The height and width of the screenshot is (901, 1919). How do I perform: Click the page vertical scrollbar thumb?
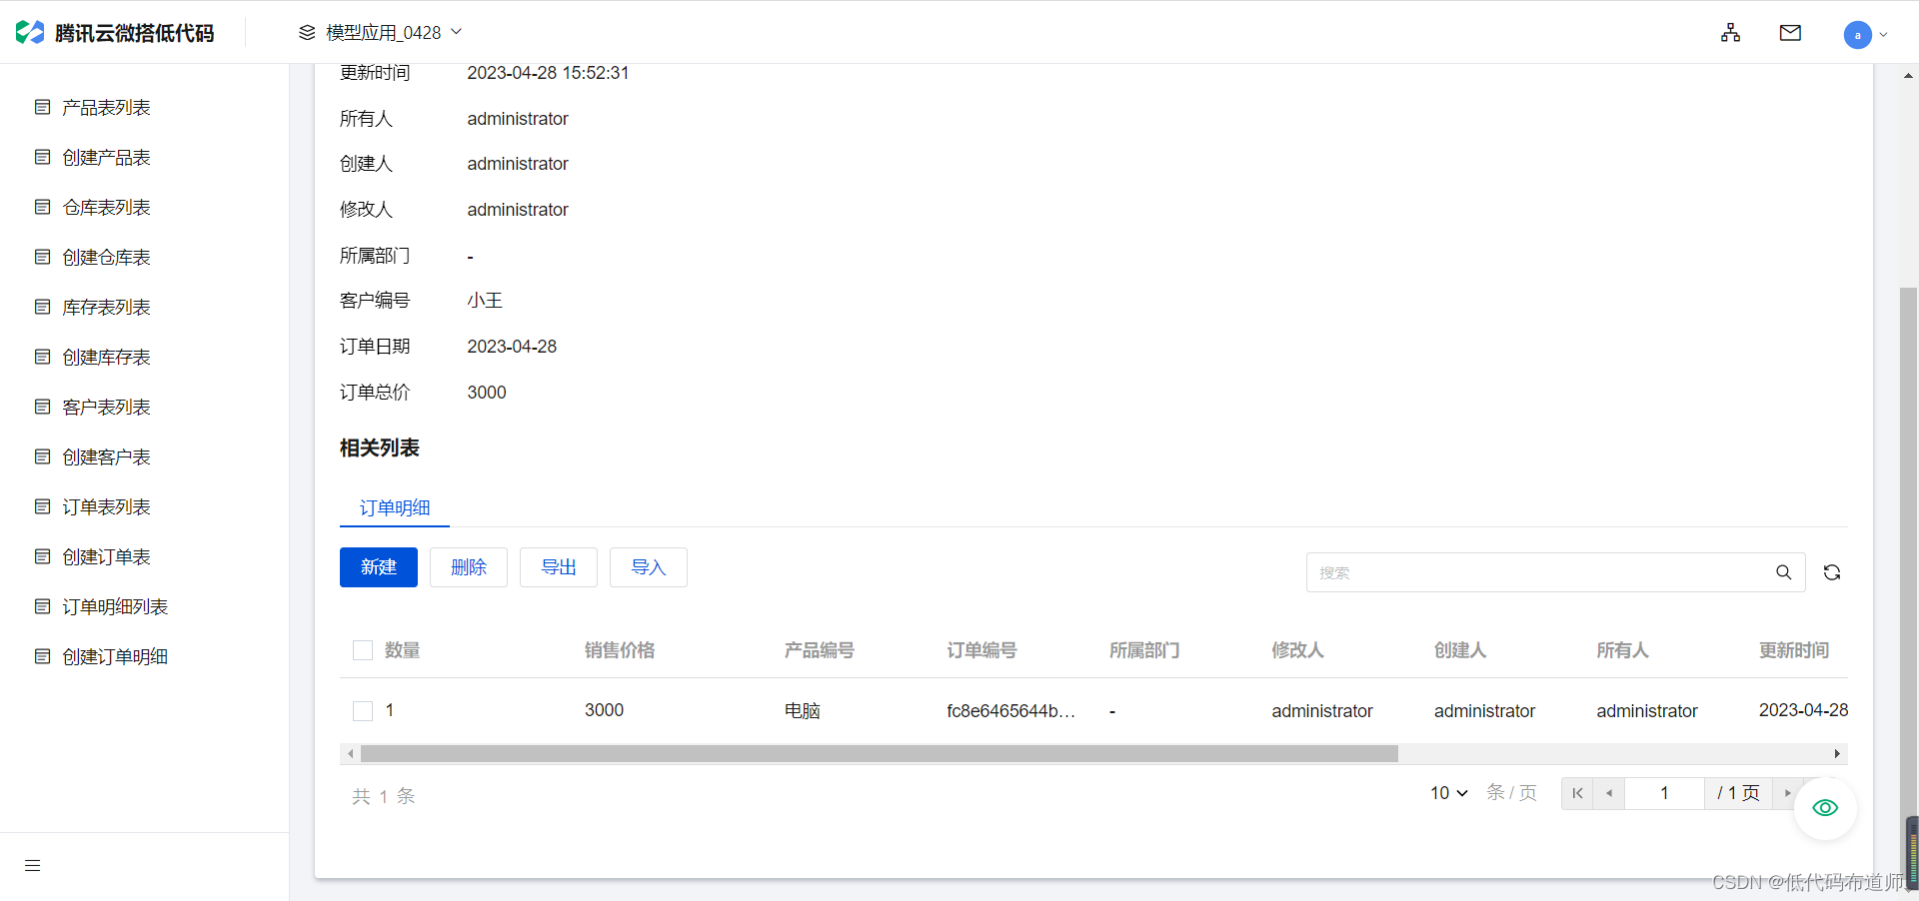1908,579
